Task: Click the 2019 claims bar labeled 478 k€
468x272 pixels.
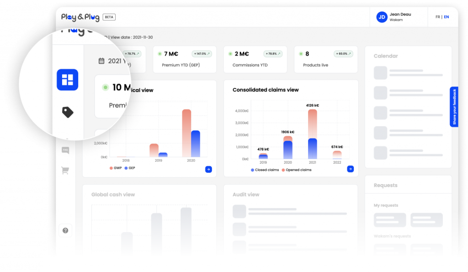Action: point(263,156)
